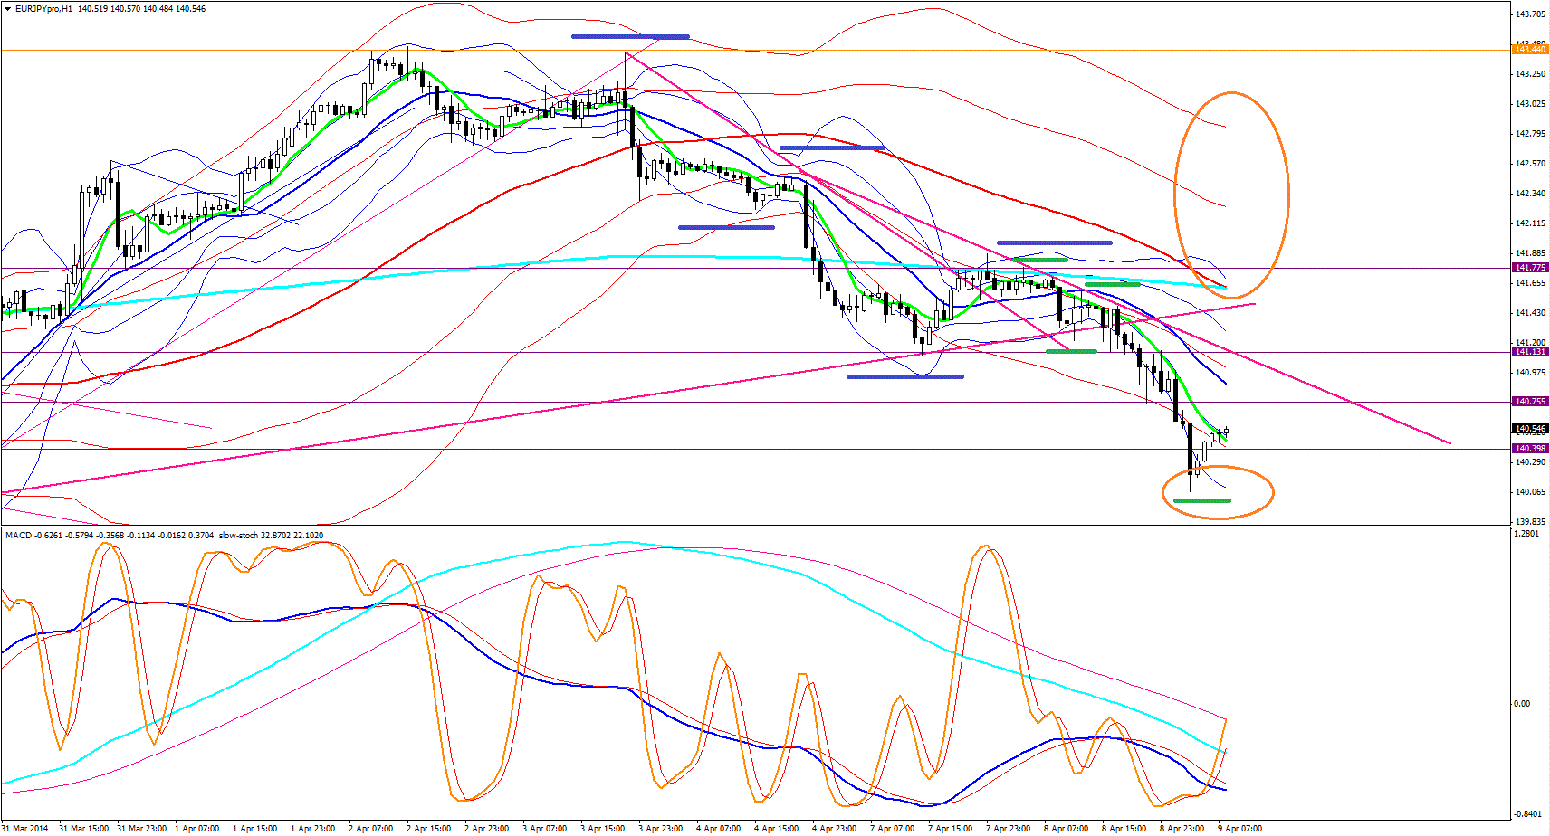Click the green bar inside the small ellipse
This screenshot has height=836, width=1550.
click(x=1201, y=500)
